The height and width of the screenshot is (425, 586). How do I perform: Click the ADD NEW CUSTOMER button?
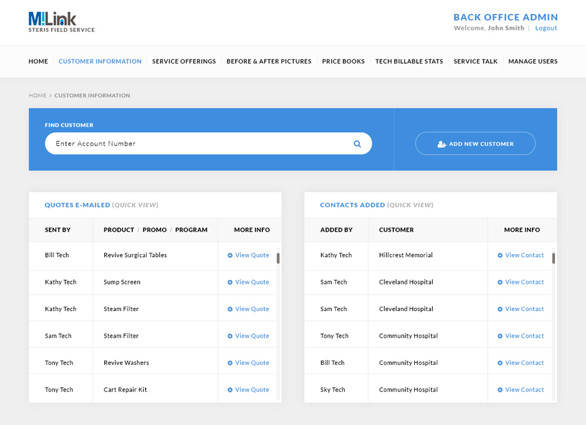475,143
